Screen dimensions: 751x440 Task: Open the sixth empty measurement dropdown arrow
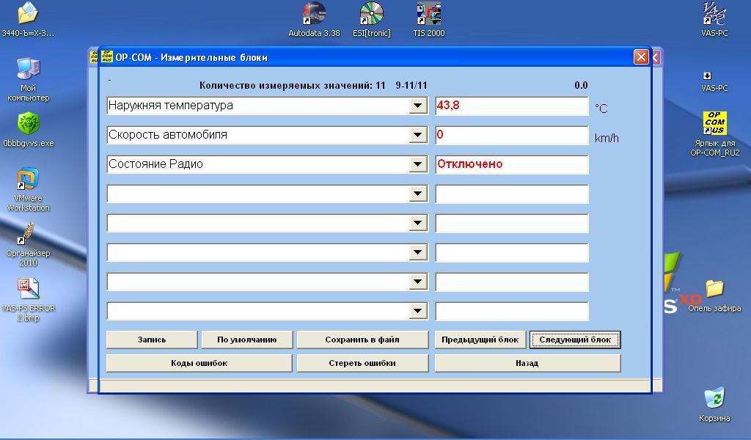pos(417,252)
